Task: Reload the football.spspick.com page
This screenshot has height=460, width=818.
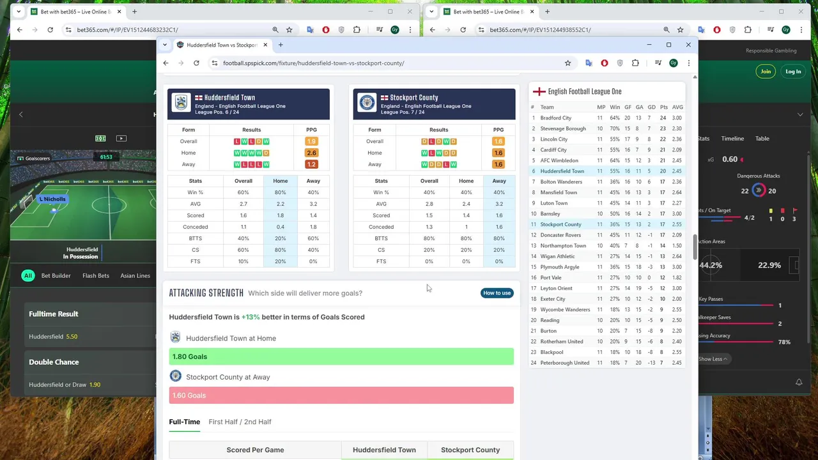Action: click(196, 63)
